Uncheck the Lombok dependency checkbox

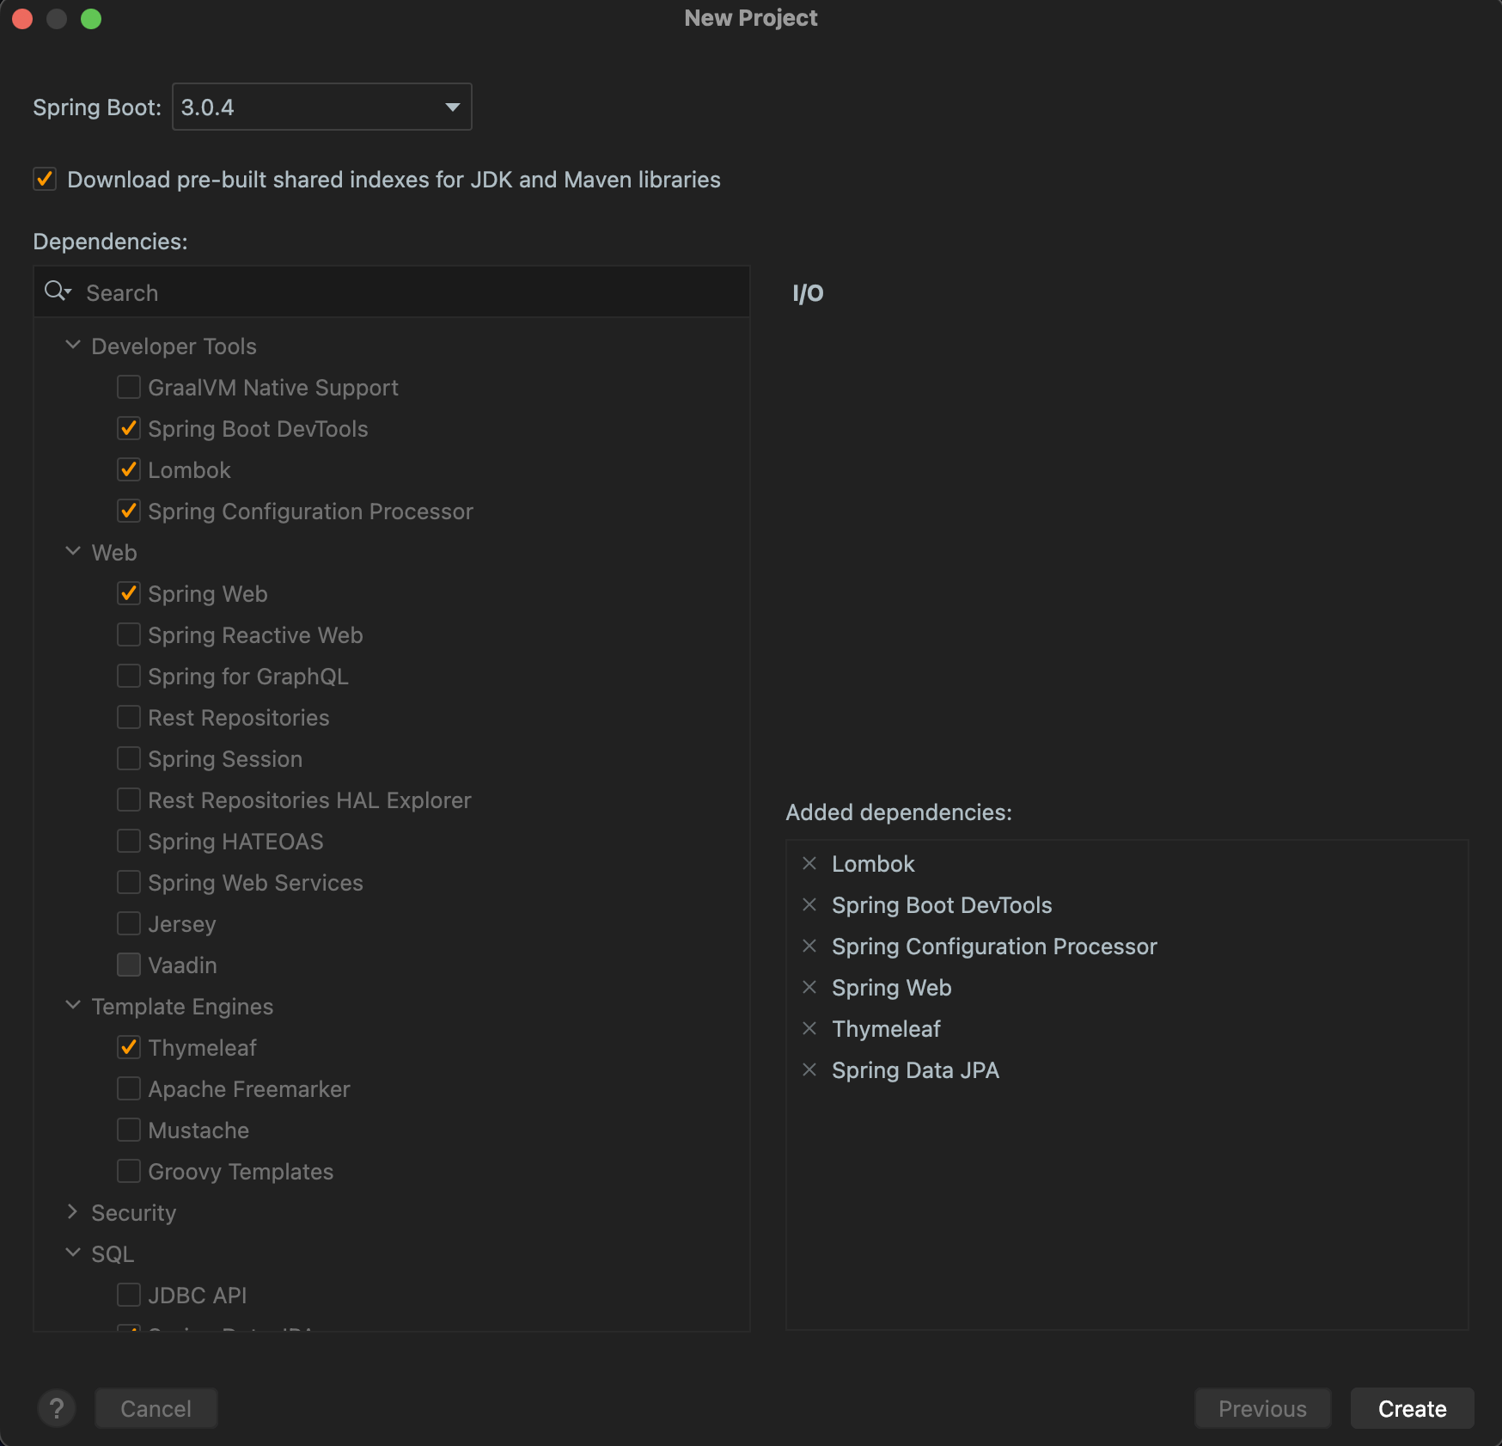point(129,470)
